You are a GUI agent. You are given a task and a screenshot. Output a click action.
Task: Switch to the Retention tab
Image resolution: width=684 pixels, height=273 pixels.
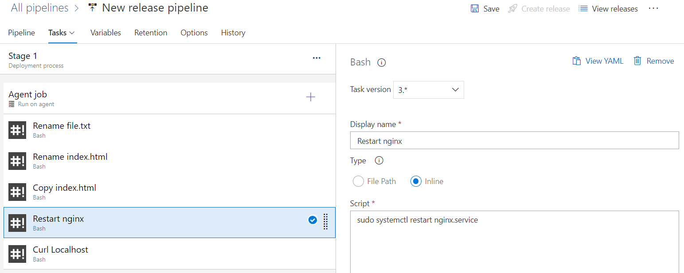[151, 33]
